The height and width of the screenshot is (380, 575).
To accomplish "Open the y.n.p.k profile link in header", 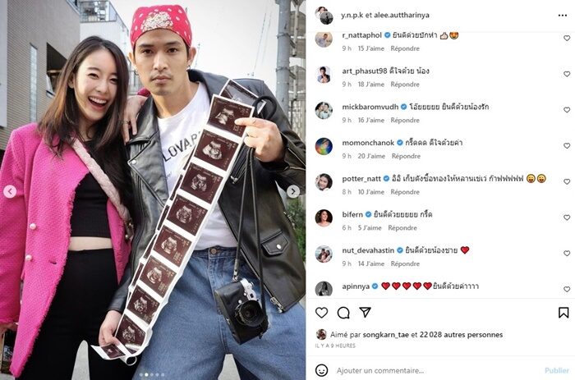I will (352, 16).
